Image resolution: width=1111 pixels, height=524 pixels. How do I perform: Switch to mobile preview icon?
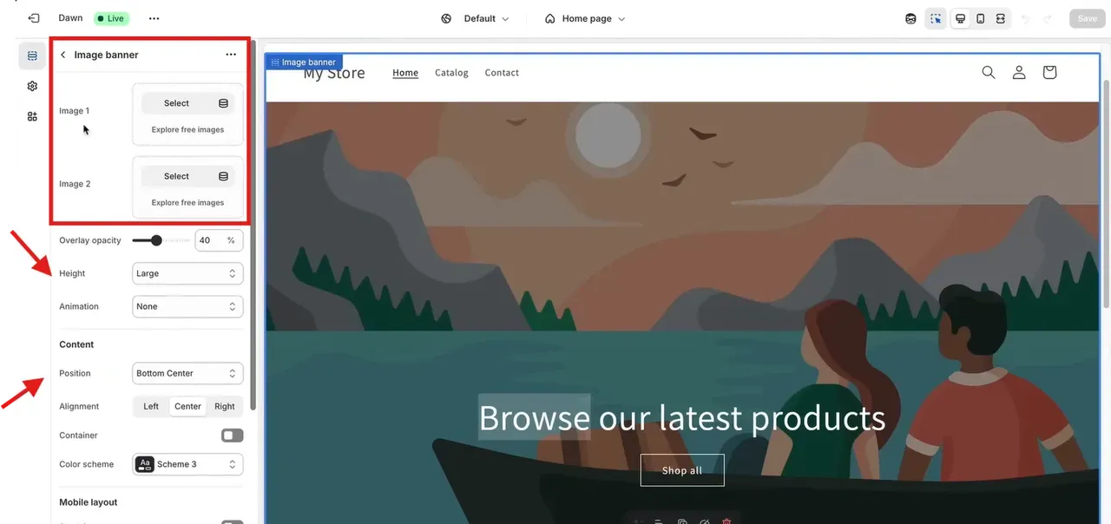(x=980, y=18)
